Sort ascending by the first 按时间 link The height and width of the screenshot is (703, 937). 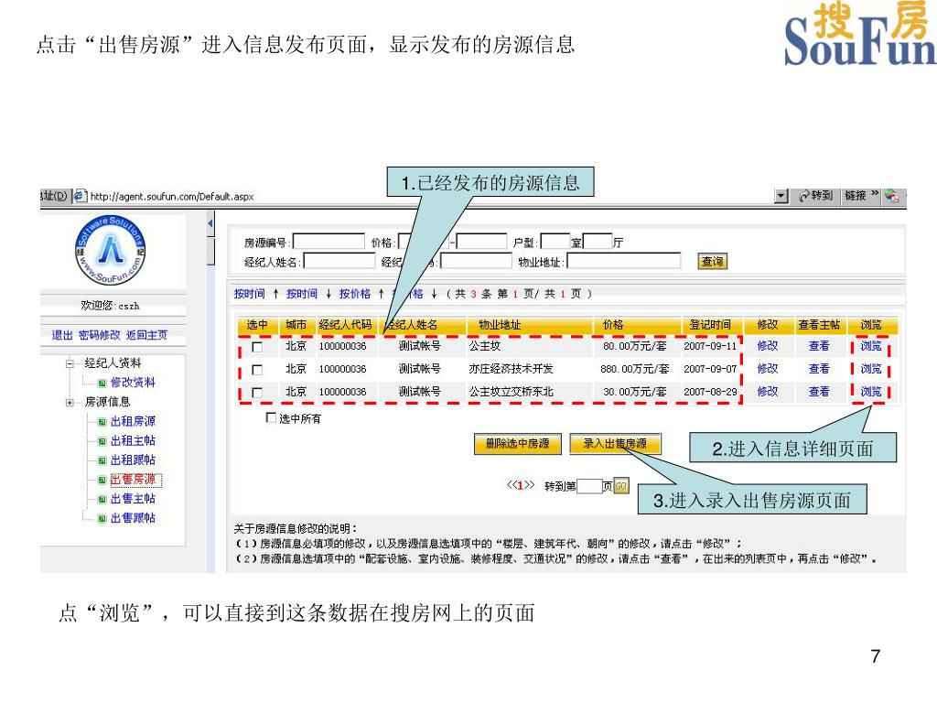click(249, 294)
